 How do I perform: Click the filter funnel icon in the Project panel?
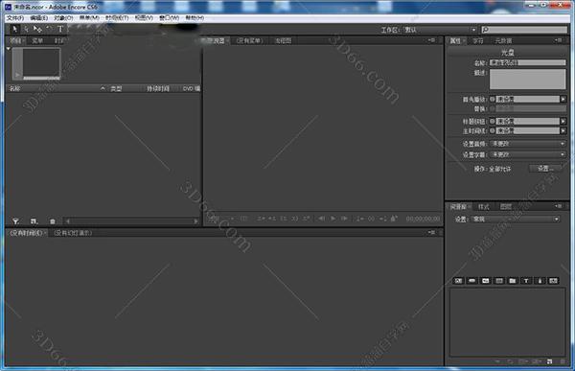(x=15, y=221)
